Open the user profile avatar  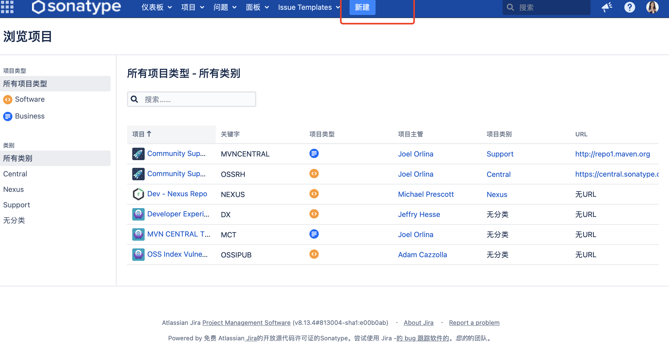pyautogui.click(x=652, y=7)
